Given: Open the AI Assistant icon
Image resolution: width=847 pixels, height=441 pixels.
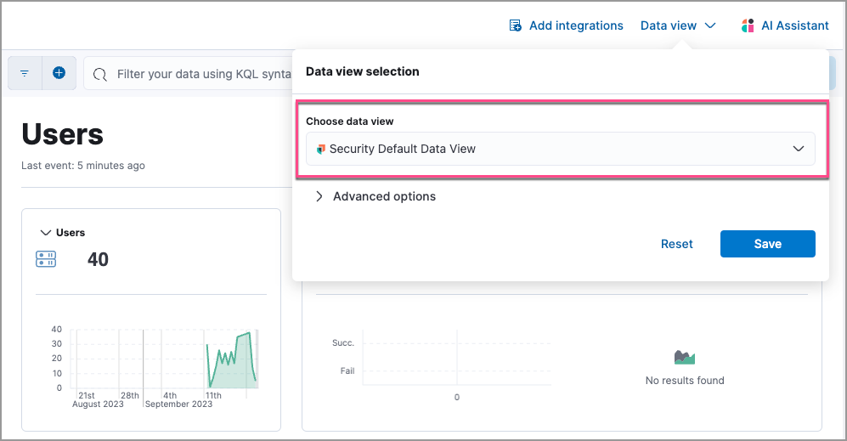Looking at the screenshot, I should [748, 25].
